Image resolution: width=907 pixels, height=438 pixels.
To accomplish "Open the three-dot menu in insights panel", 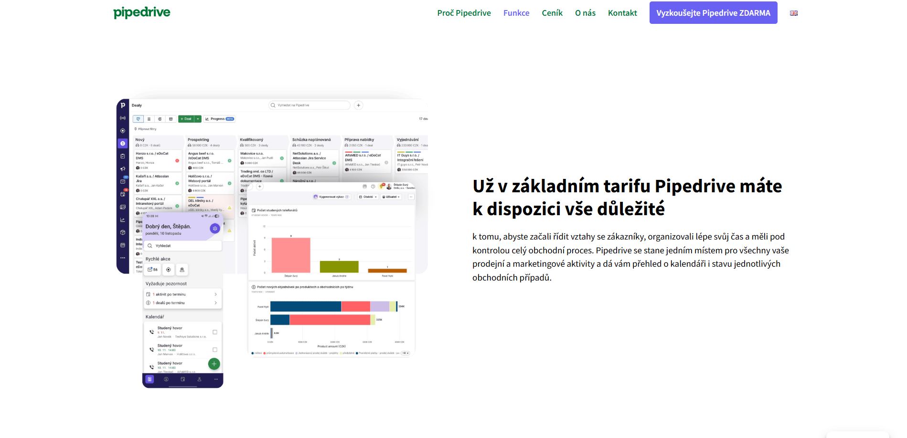I will click(x=411, y=197).
